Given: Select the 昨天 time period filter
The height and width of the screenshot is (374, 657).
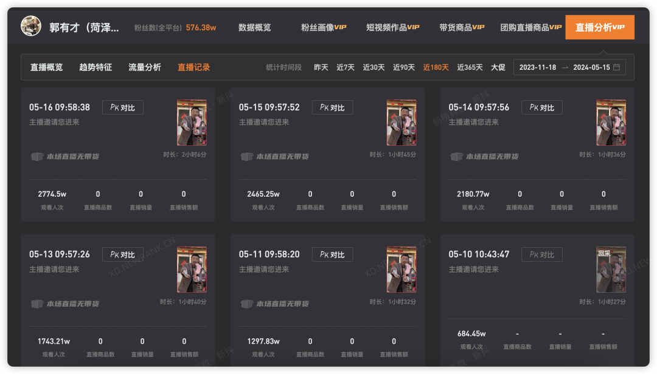Looking at the screenshot, I should point(321,67).
